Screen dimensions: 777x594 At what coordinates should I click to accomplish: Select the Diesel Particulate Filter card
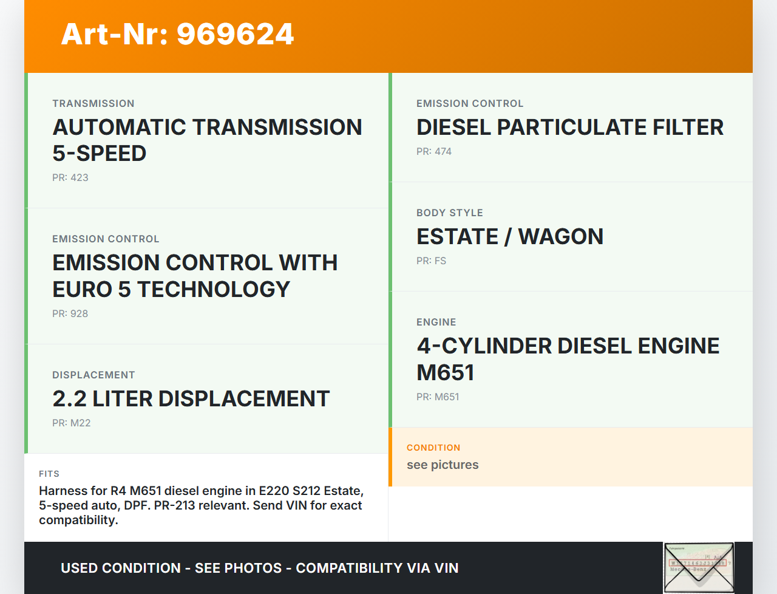[x=571, y=128]
